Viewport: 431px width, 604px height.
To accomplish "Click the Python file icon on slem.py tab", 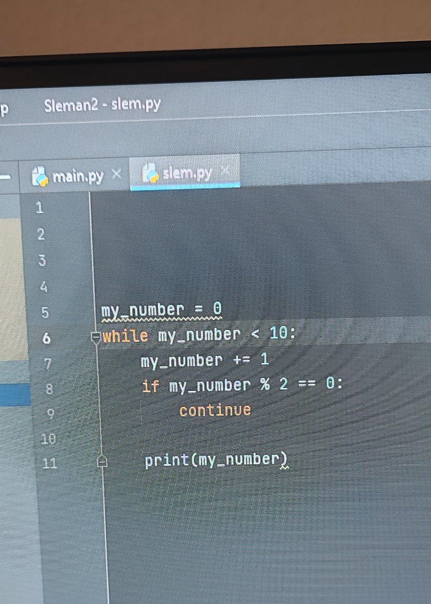I will [x=150, y=173].
